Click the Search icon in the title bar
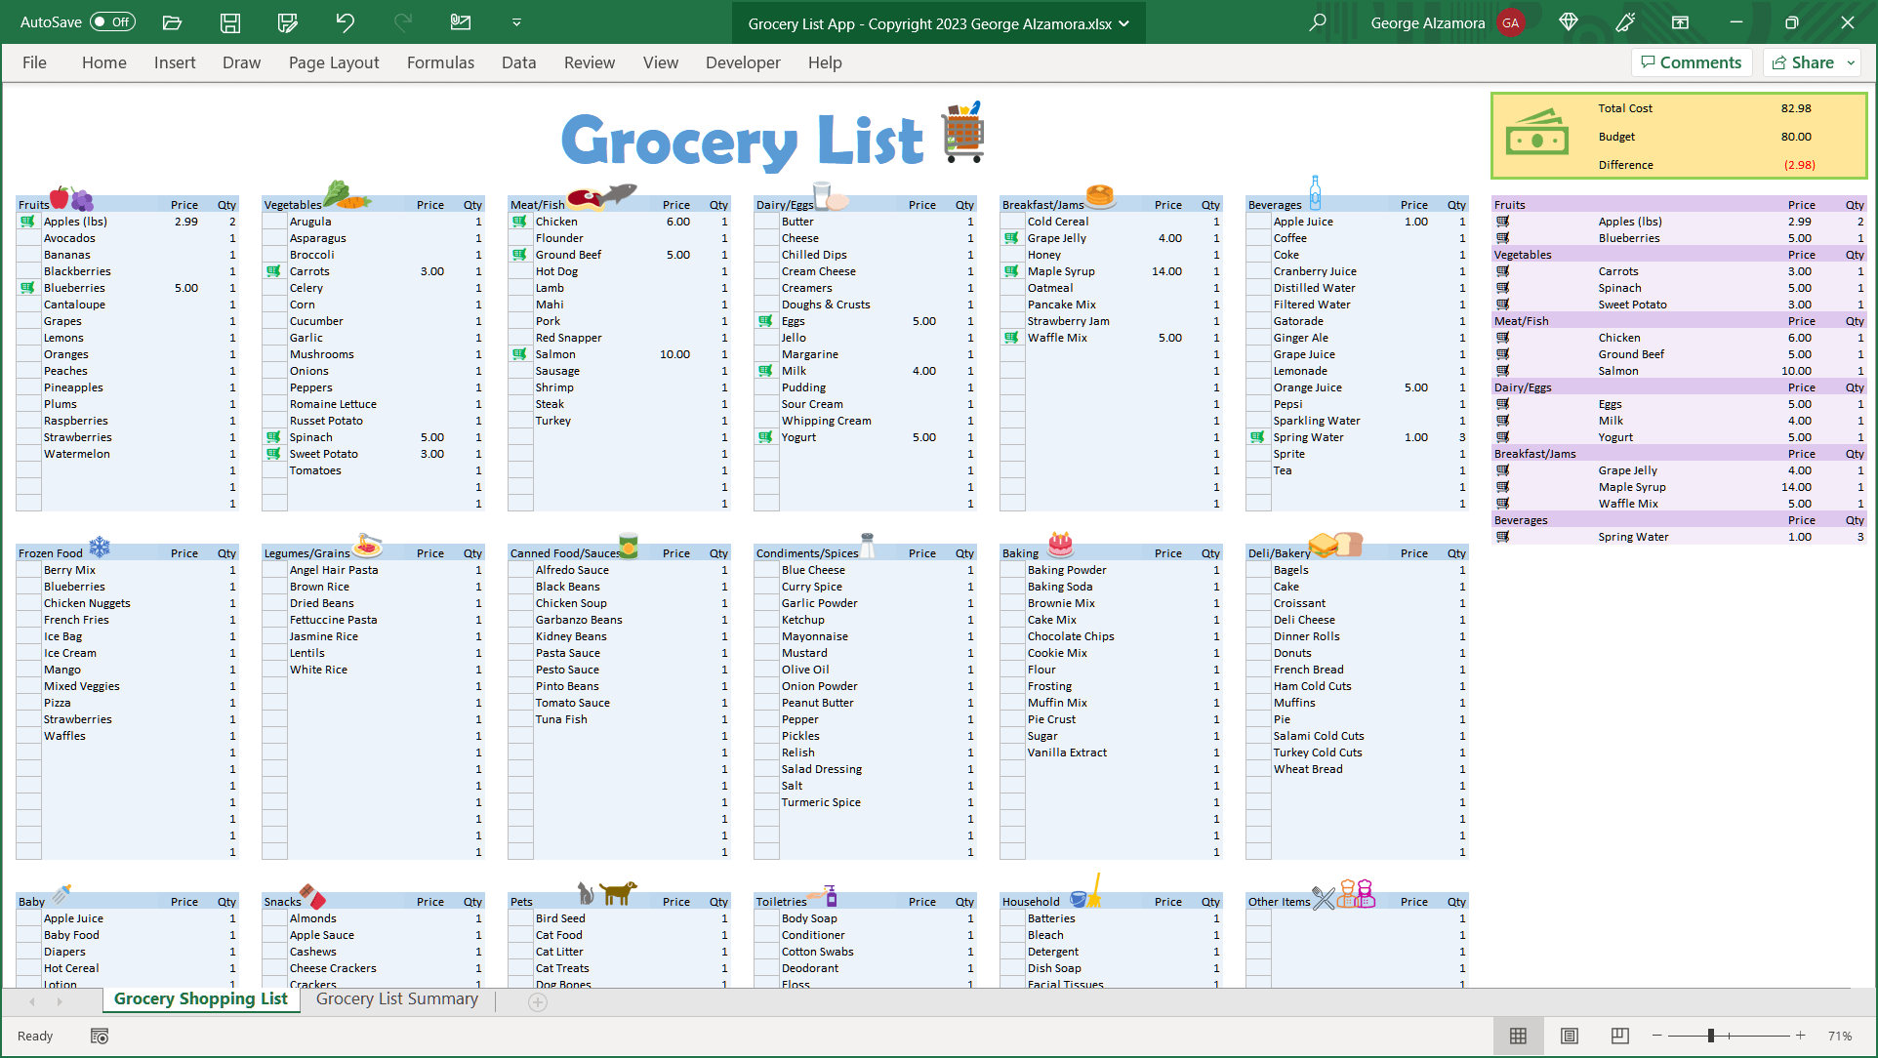Screen dimensions: 1878x1058 tap(1317, 22)
